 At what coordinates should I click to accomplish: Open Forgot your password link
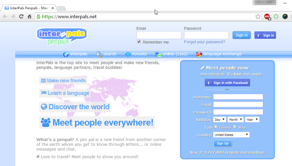pos(204,42)
